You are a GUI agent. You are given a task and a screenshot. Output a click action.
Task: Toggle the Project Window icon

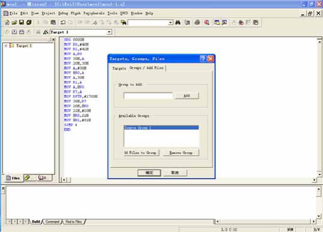click(x=217, y=22)
